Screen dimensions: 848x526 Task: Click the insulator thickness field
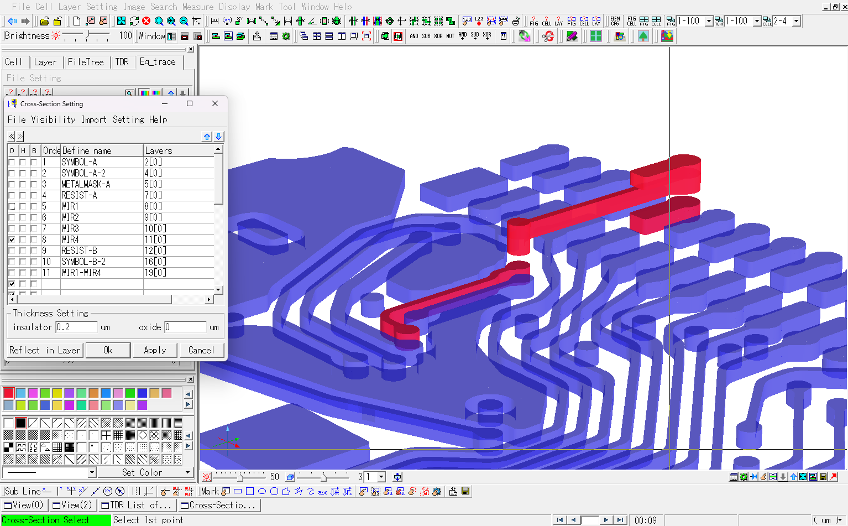tap(76, 327)
